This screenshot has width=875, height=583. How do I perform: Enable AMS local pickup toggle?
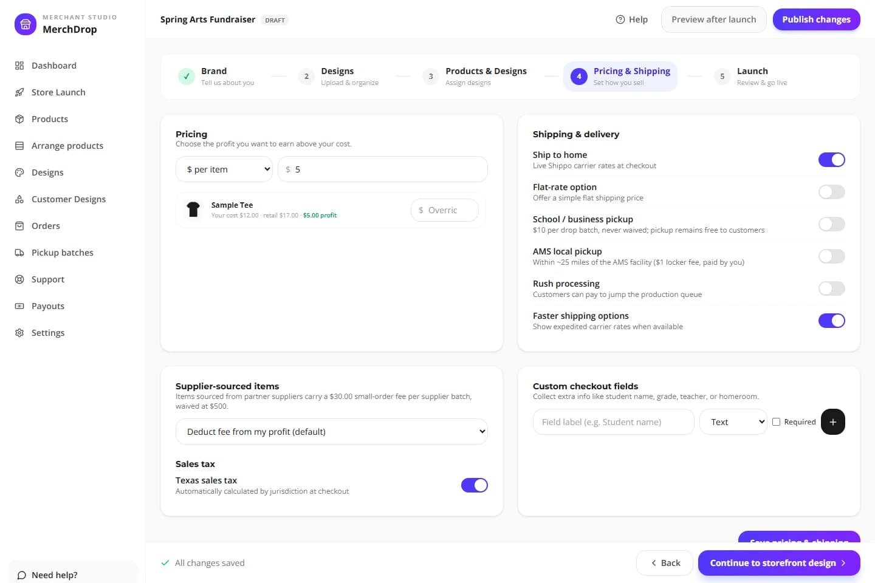click(832, 256)
